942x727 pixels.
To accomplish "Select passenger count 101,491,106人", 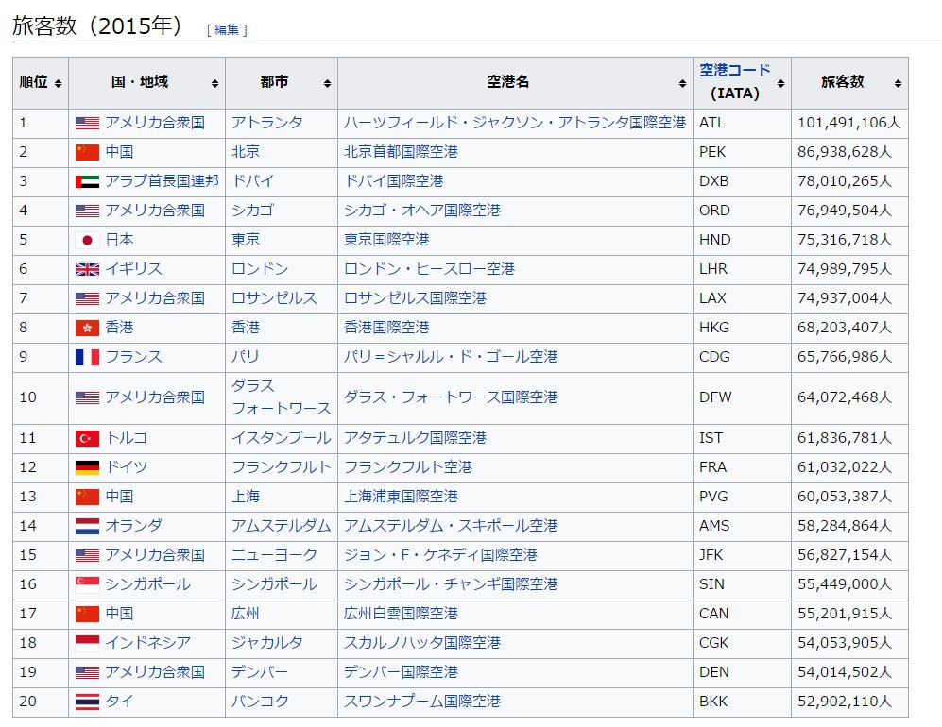I will click(x=848, y=123).
